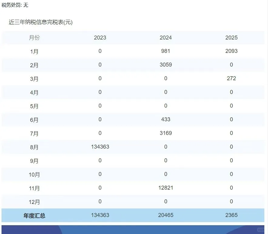Click the 年度汇总 summary row label
268x234 pixels.
[x=34, y=215]
